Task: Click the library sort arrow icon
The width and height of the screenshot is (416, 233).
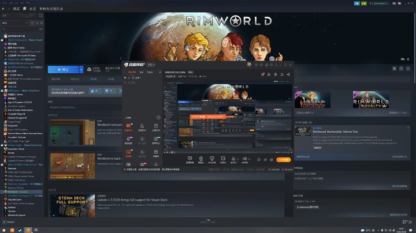Action: [x=32, y=23]
